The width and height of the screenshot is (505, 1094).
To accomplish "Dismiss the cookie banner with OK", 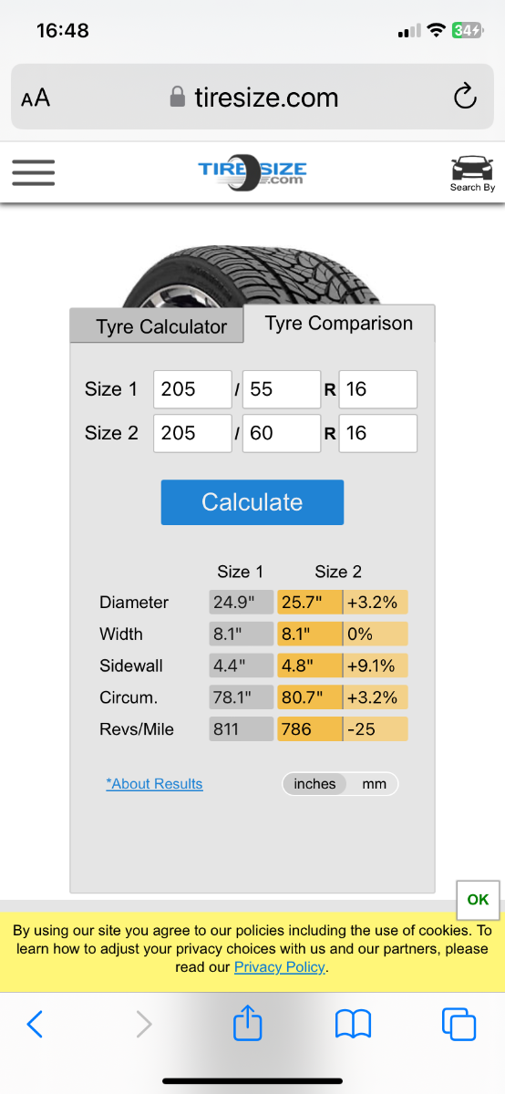I will (478, 899).
